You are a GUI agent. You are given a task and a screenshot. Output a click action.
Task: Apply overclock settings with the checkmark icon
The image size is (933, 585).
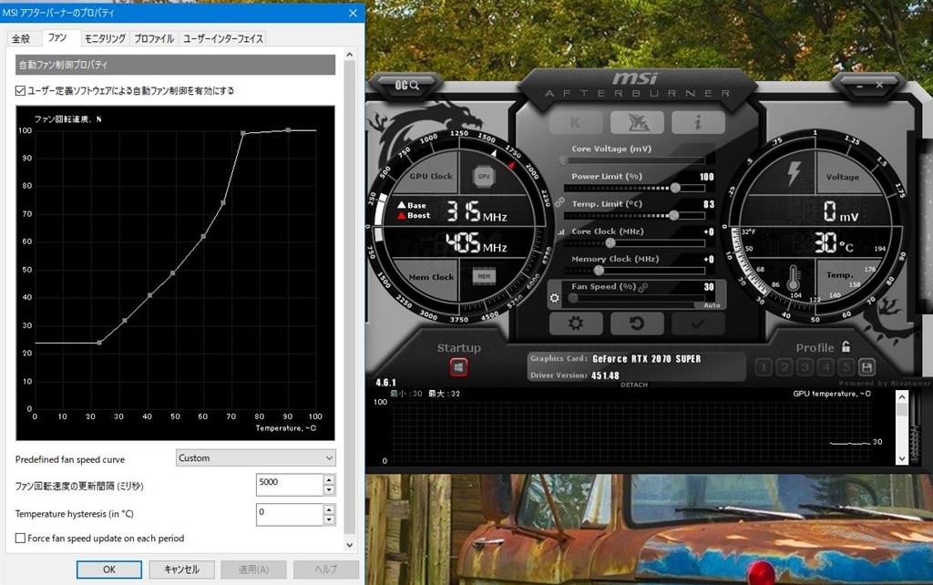(699, 325)
